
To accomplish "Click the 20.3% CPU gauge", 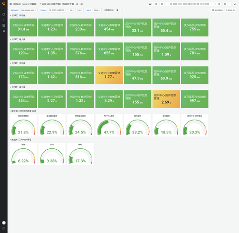I will tap(195, 125).
